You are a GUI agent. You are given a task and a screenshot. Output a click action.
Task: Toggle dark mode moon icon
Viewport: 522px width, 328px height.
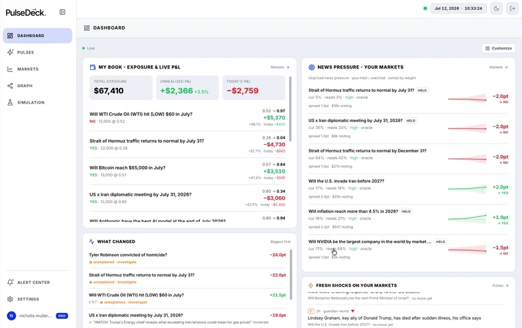coord(497,8)
